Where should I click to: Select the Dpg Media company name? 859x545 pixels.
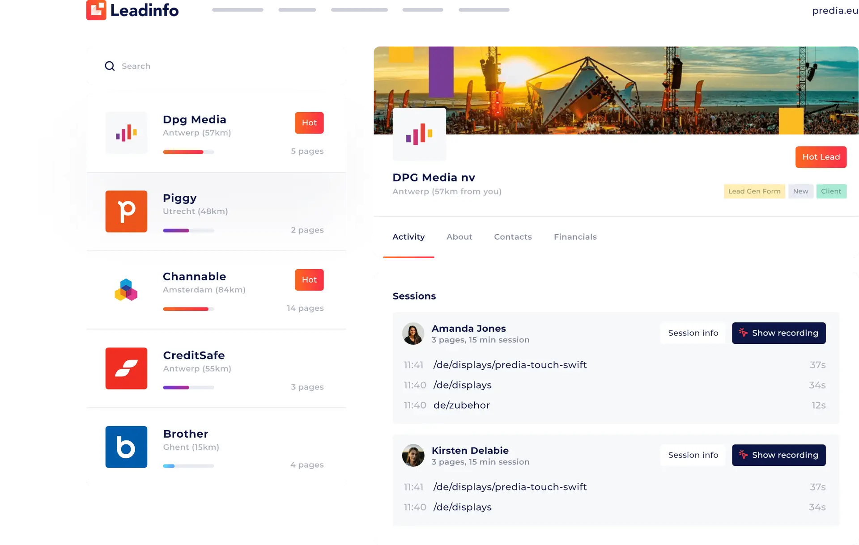pyautogui.click(x=194, y=120)
